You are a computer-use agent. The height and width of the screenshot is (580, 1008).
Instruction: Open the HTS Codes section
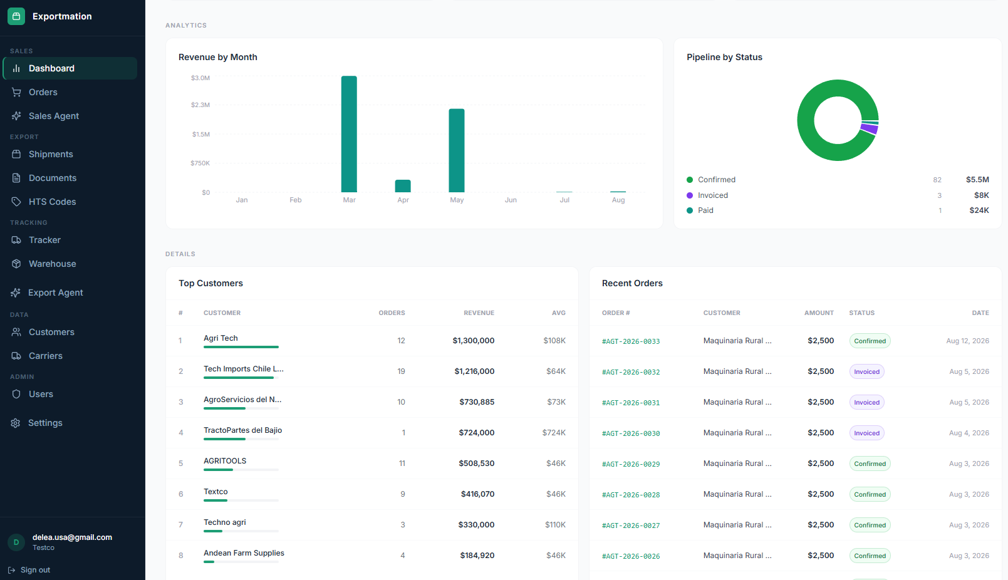70,202
